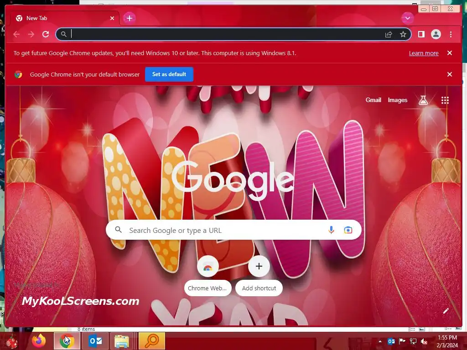Click the forward navigation arrow

[31, 35]
